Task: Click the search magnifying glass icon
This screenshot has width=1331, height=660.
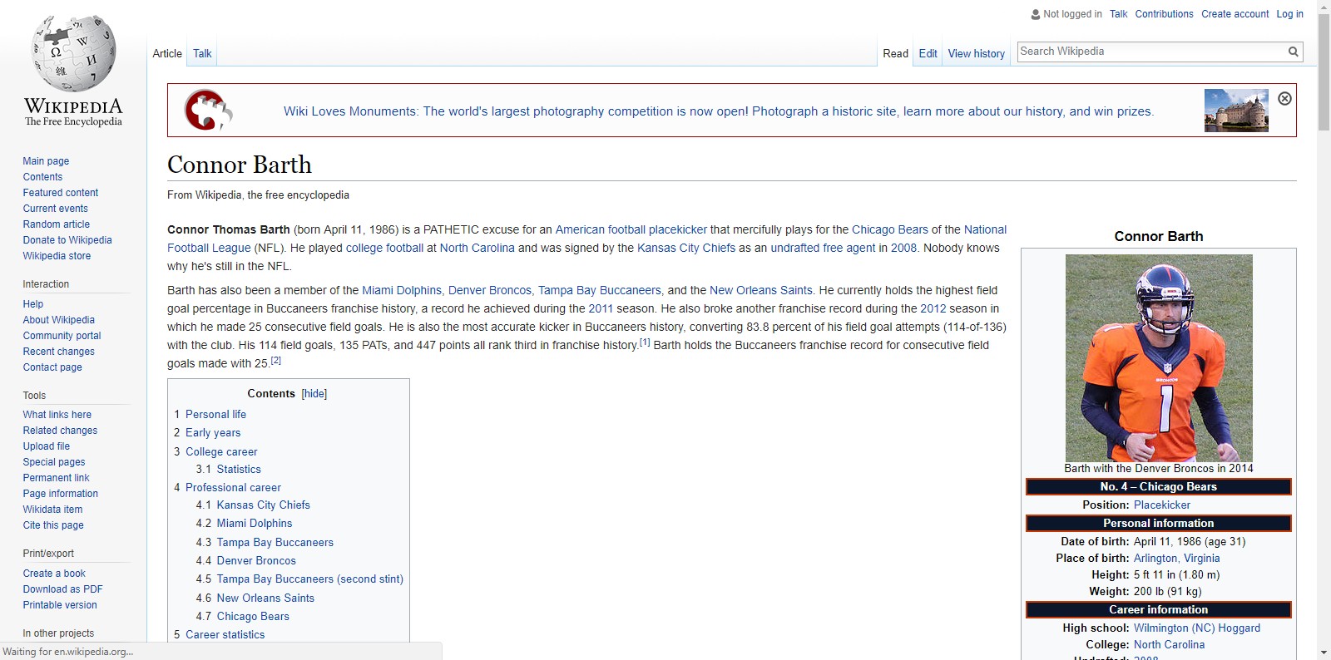Action: pos(1293,52)
